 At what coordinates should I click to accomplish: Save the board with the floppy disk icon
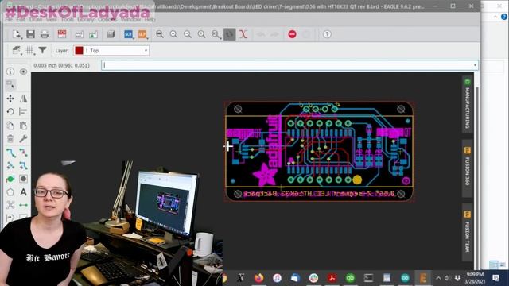(30, 34)
